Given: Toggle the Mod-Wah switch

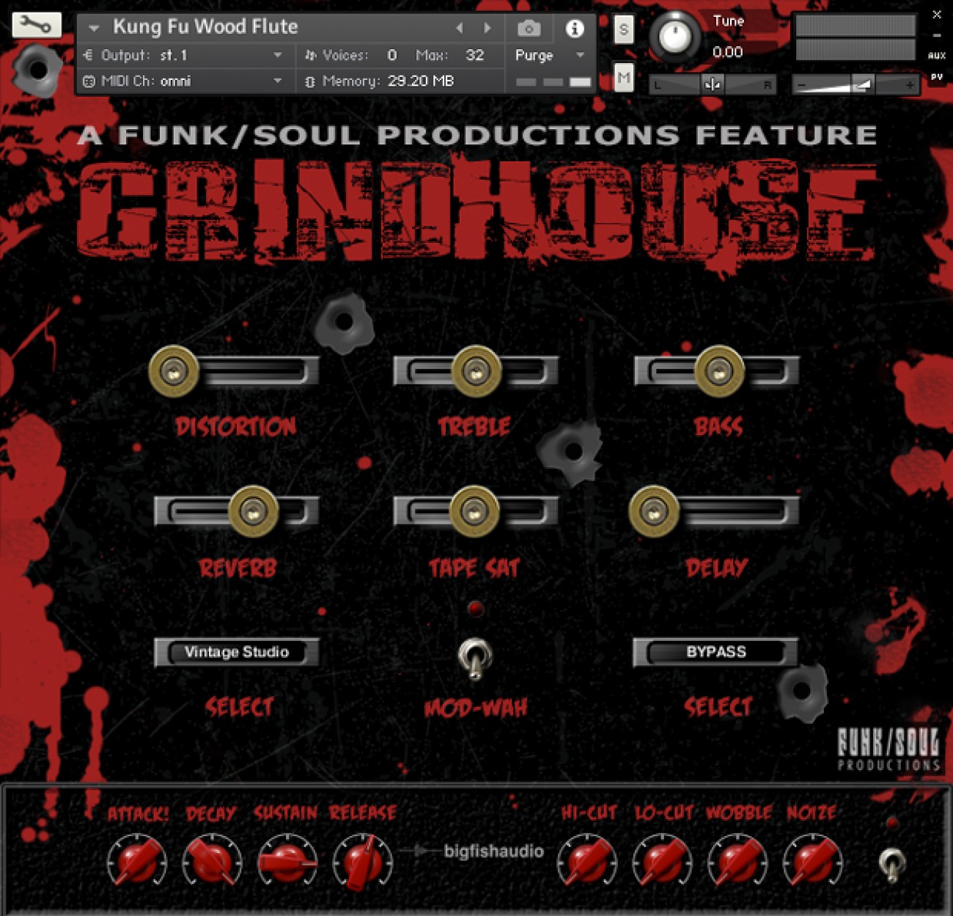Looking at the screenshot, I should (x=475, y=659).
